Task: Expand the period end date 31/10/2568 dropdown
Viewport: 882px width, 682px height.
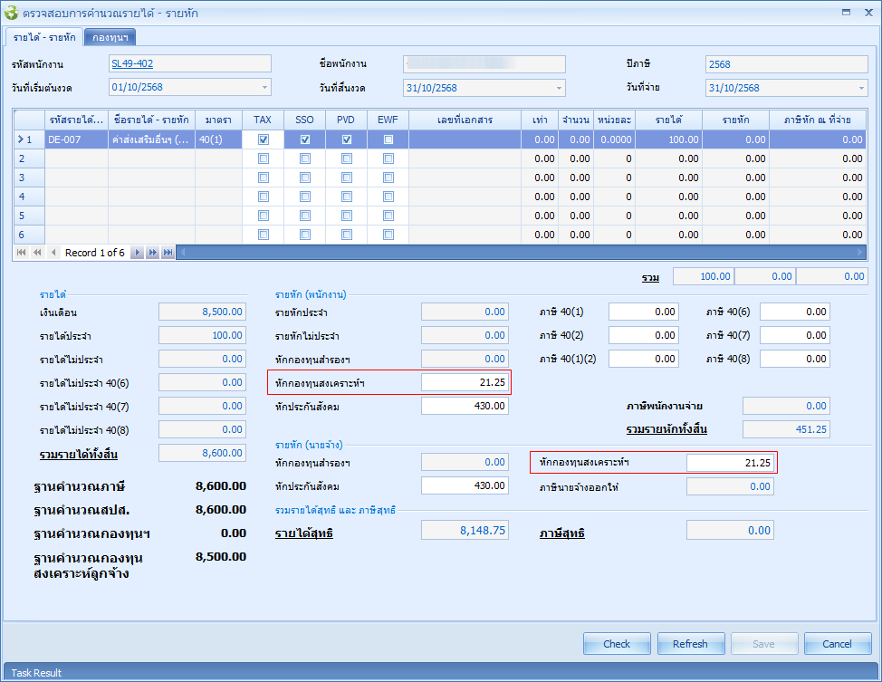Action: pos(559,88)
